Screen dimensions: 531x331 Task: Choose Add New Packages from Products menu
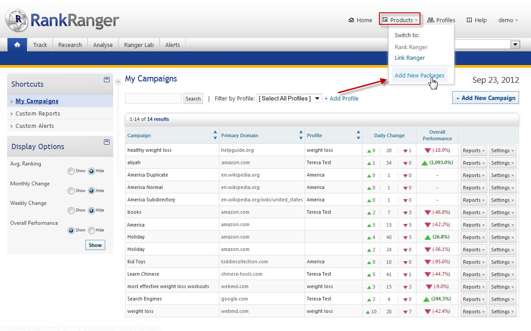[419, 76]
